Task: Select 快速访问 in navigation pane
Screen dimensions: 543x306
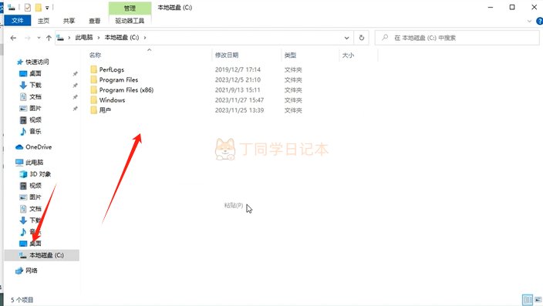Action: [37, 62]
